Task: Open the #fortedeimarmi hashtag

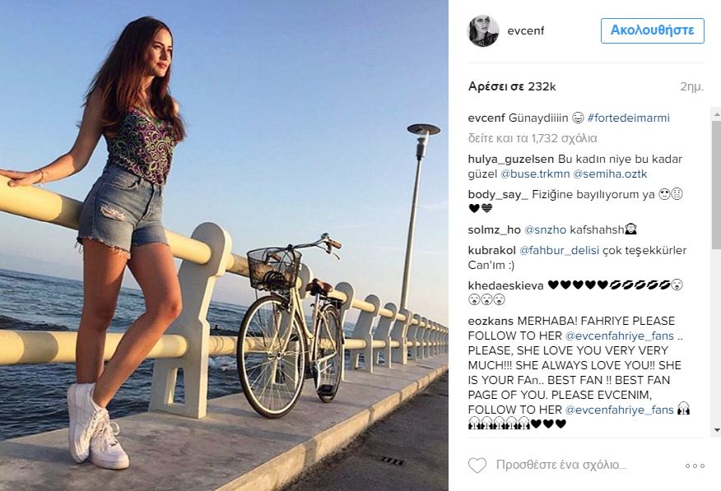Action: [x=628, y=118]
